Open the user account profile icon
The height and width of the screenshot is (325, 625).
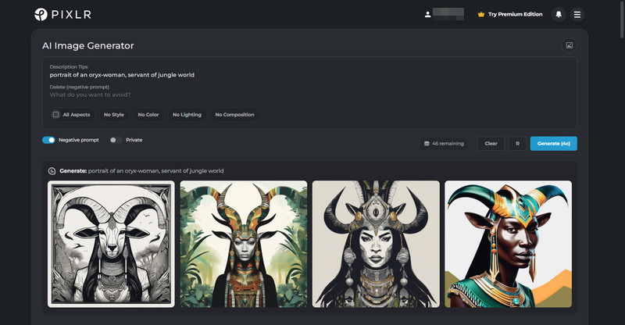427,14
